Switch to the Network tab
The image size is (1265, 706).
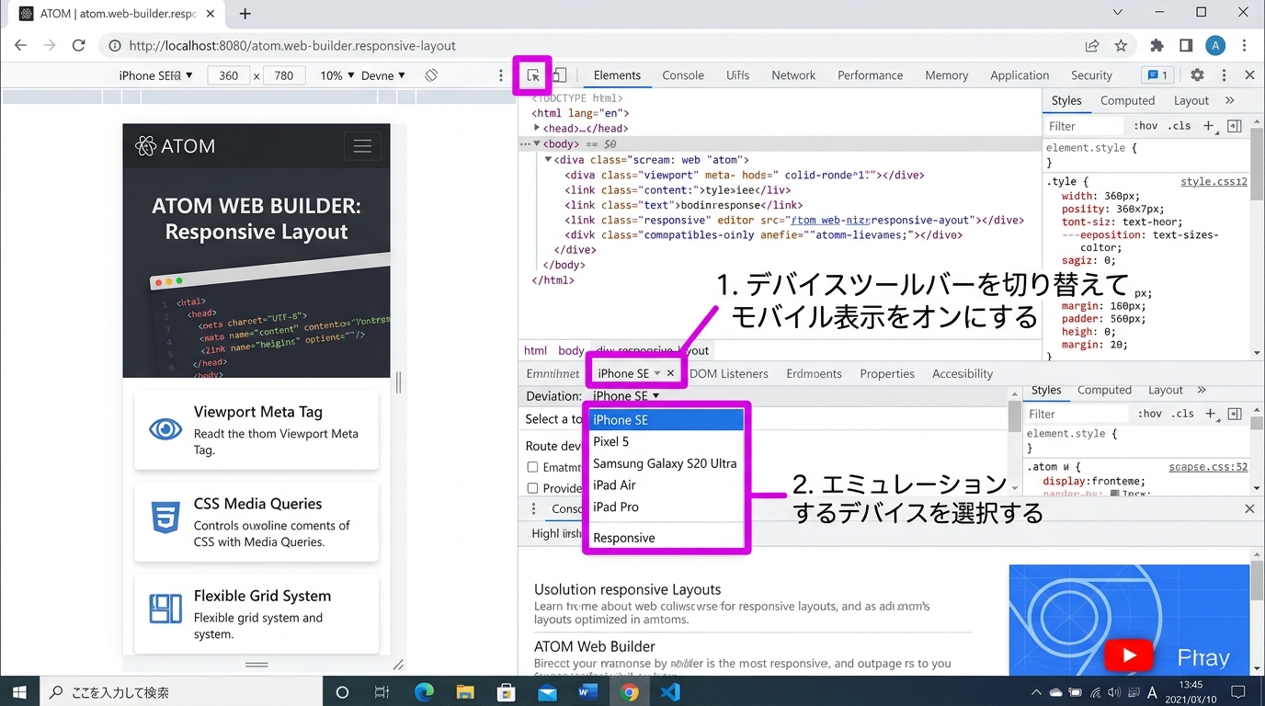pos(793,75)
